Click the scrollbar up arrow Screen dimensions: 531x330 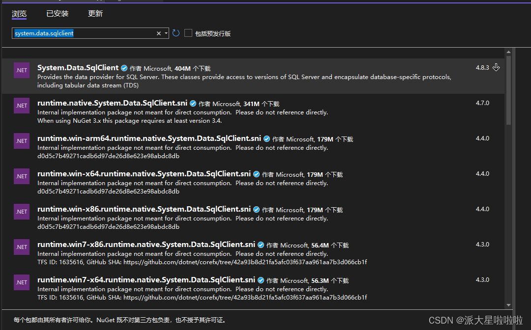click(x=508, y=53)
